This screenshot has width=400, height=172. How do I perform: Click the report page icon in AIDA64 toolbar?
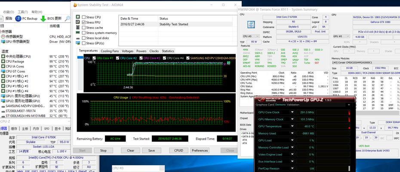pyautogui.click(x=2, y=18)
